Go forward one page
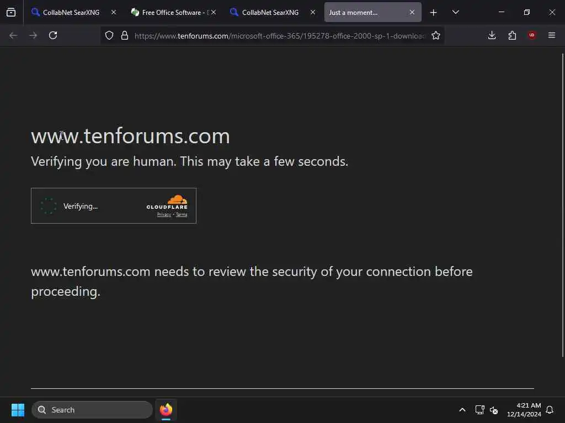565x423 pixels. pyautogui.click(x=33, y=35)
